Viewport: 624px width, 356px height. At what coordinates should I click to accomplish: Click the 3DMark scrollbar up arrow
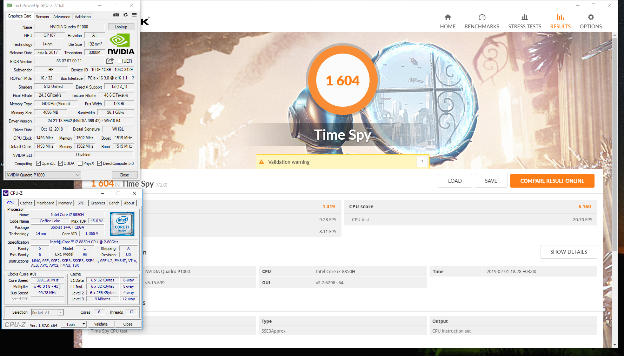click(x=615, y=35)
